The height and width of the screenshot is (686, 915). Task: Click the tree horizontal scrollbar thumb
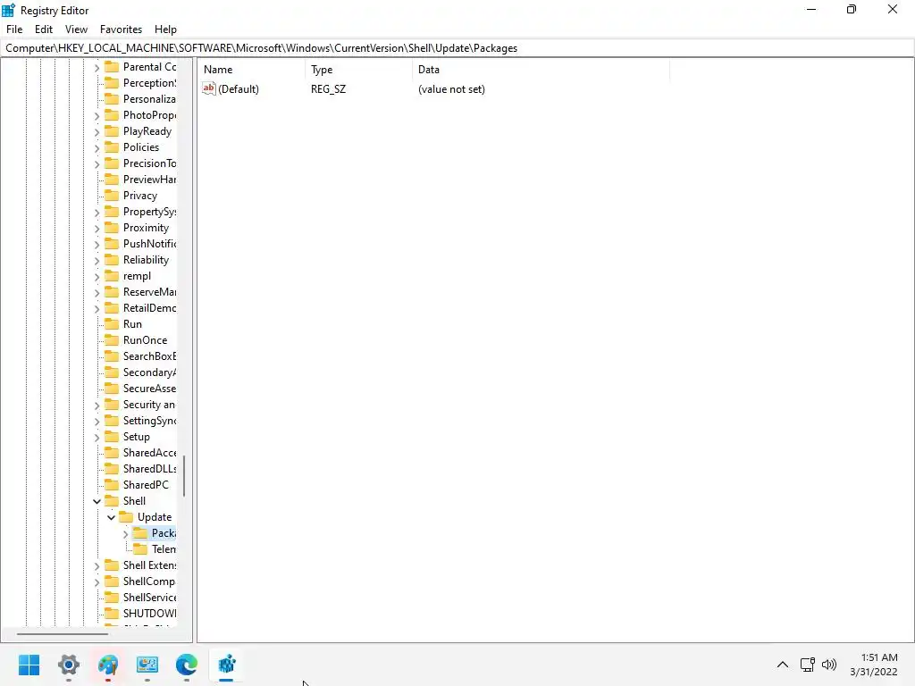tap(63, 633)
